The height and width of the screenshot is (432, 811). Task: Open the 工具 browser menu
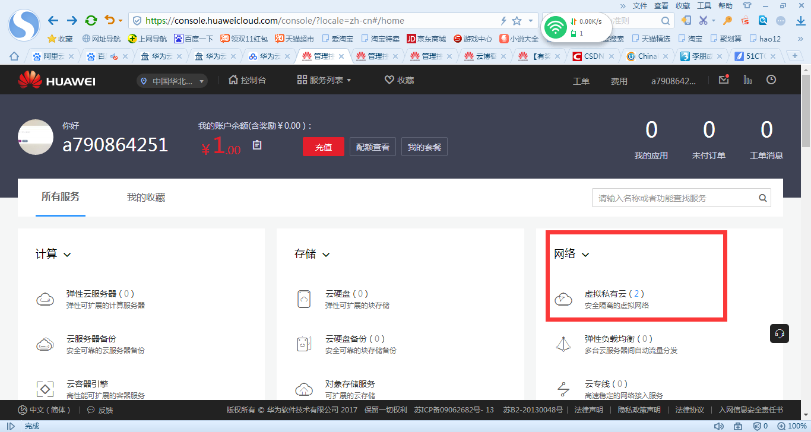(704, 5)
